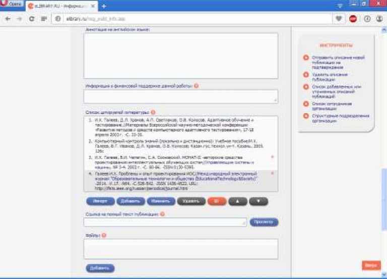Open the red ad blocker icon
Viewport: 387px width, 279px height.
353,19
